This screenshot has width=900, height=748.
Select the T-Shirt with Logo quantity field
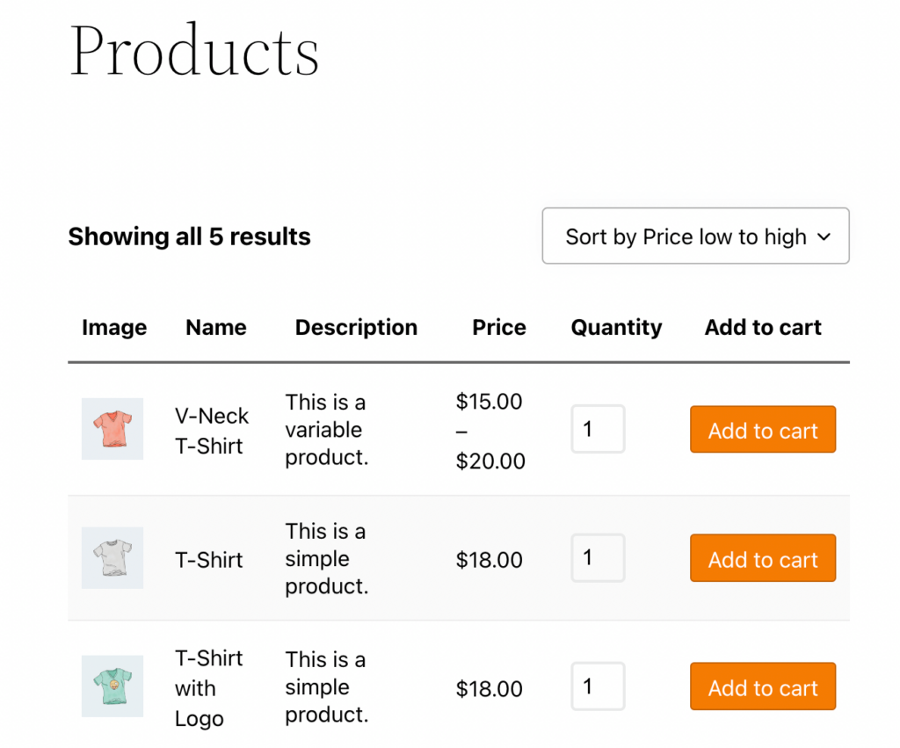[598, 686]
